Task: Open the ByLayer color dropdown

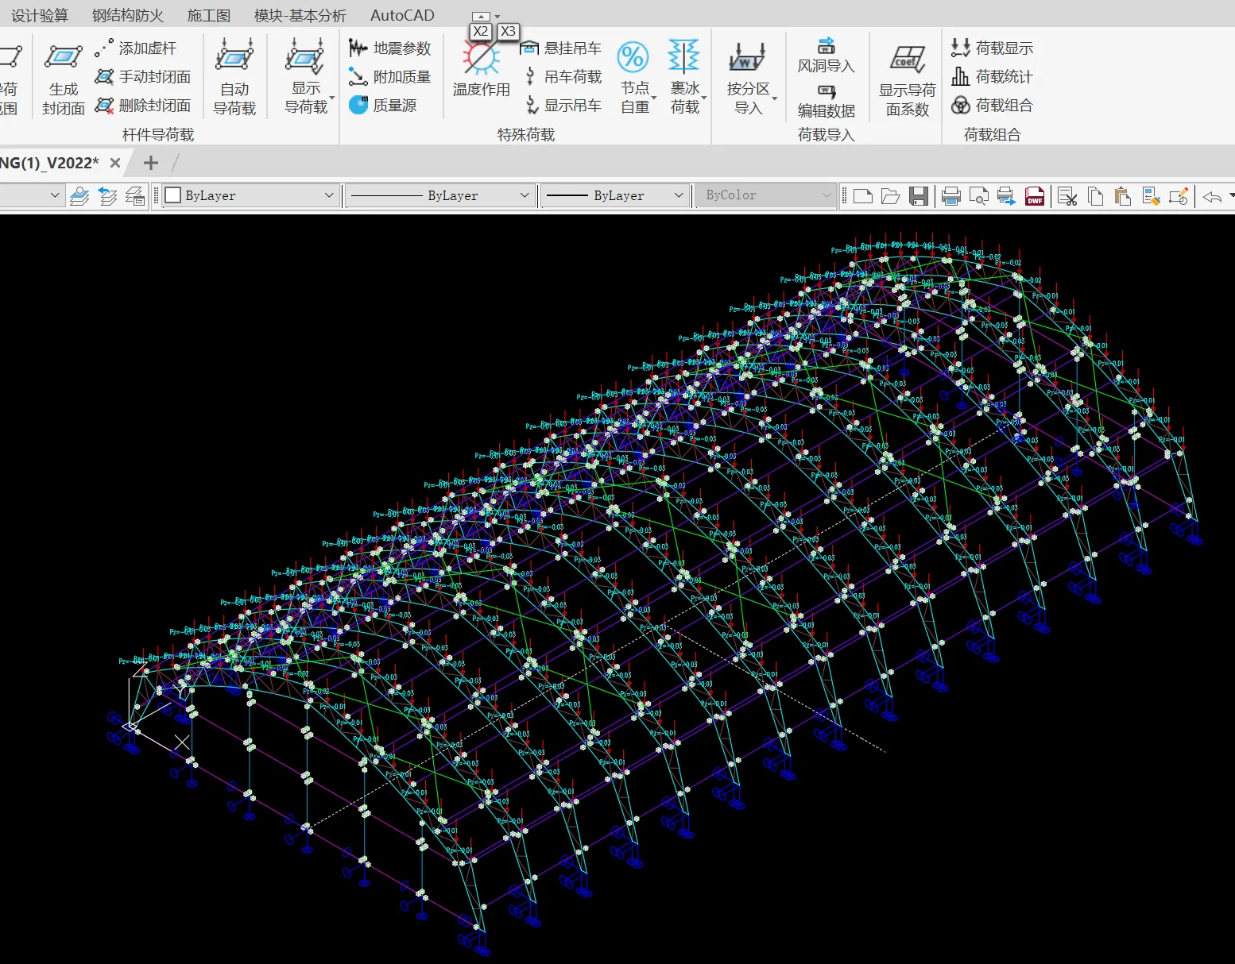Action: click(x=329, y=195)
